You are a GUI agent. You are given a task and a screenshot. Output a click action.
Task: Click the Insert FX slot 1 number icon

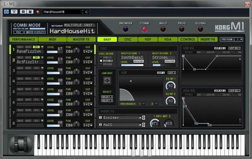(x=100, y=118)
